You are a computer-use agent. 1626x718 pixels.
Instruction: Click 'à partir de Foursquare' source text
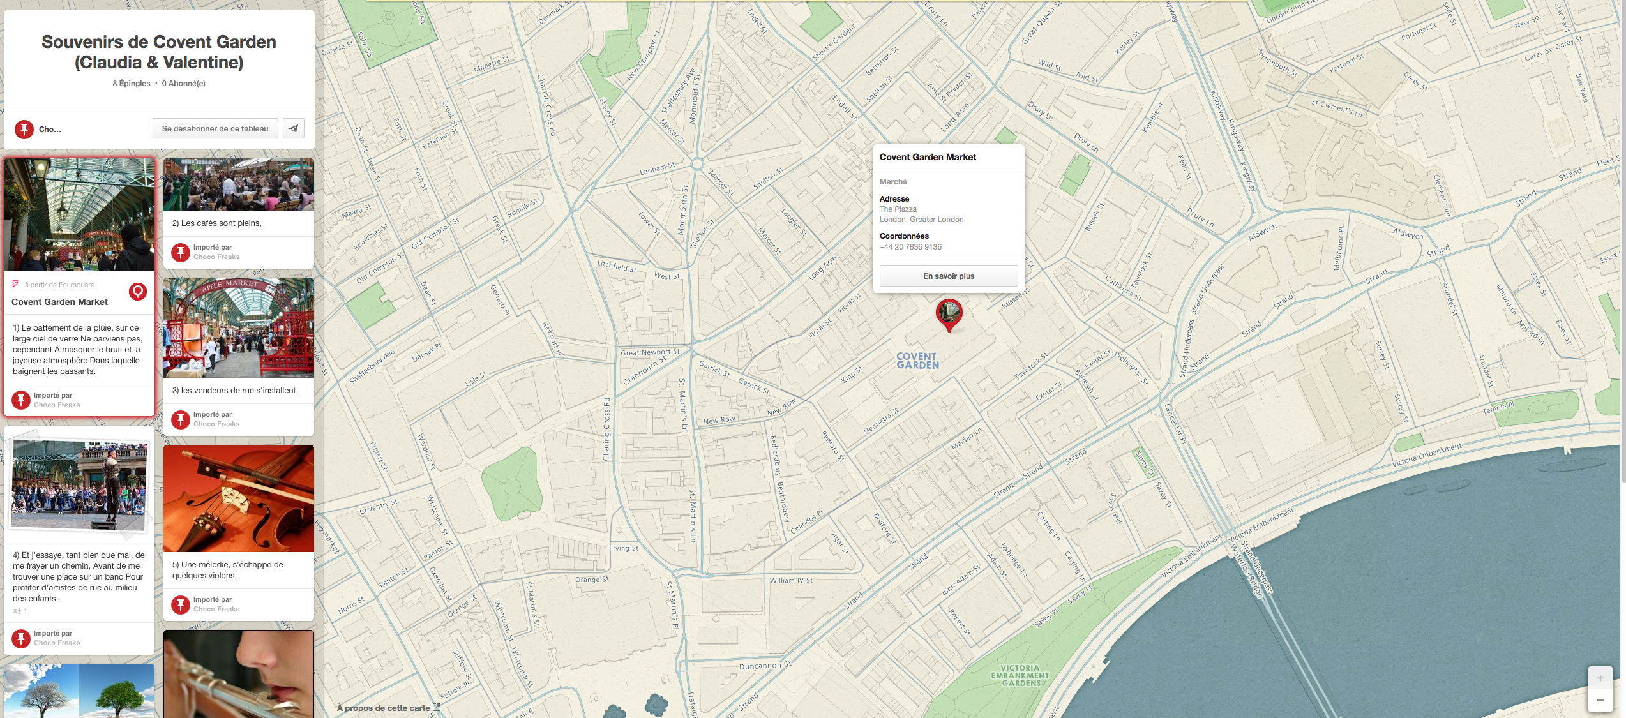(x=59, y=285)
